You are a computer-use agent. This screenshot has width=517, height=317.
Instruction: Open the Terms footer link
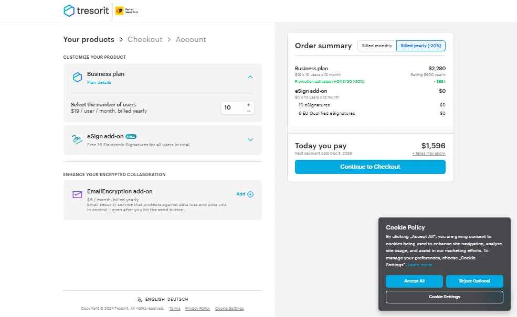175,309
